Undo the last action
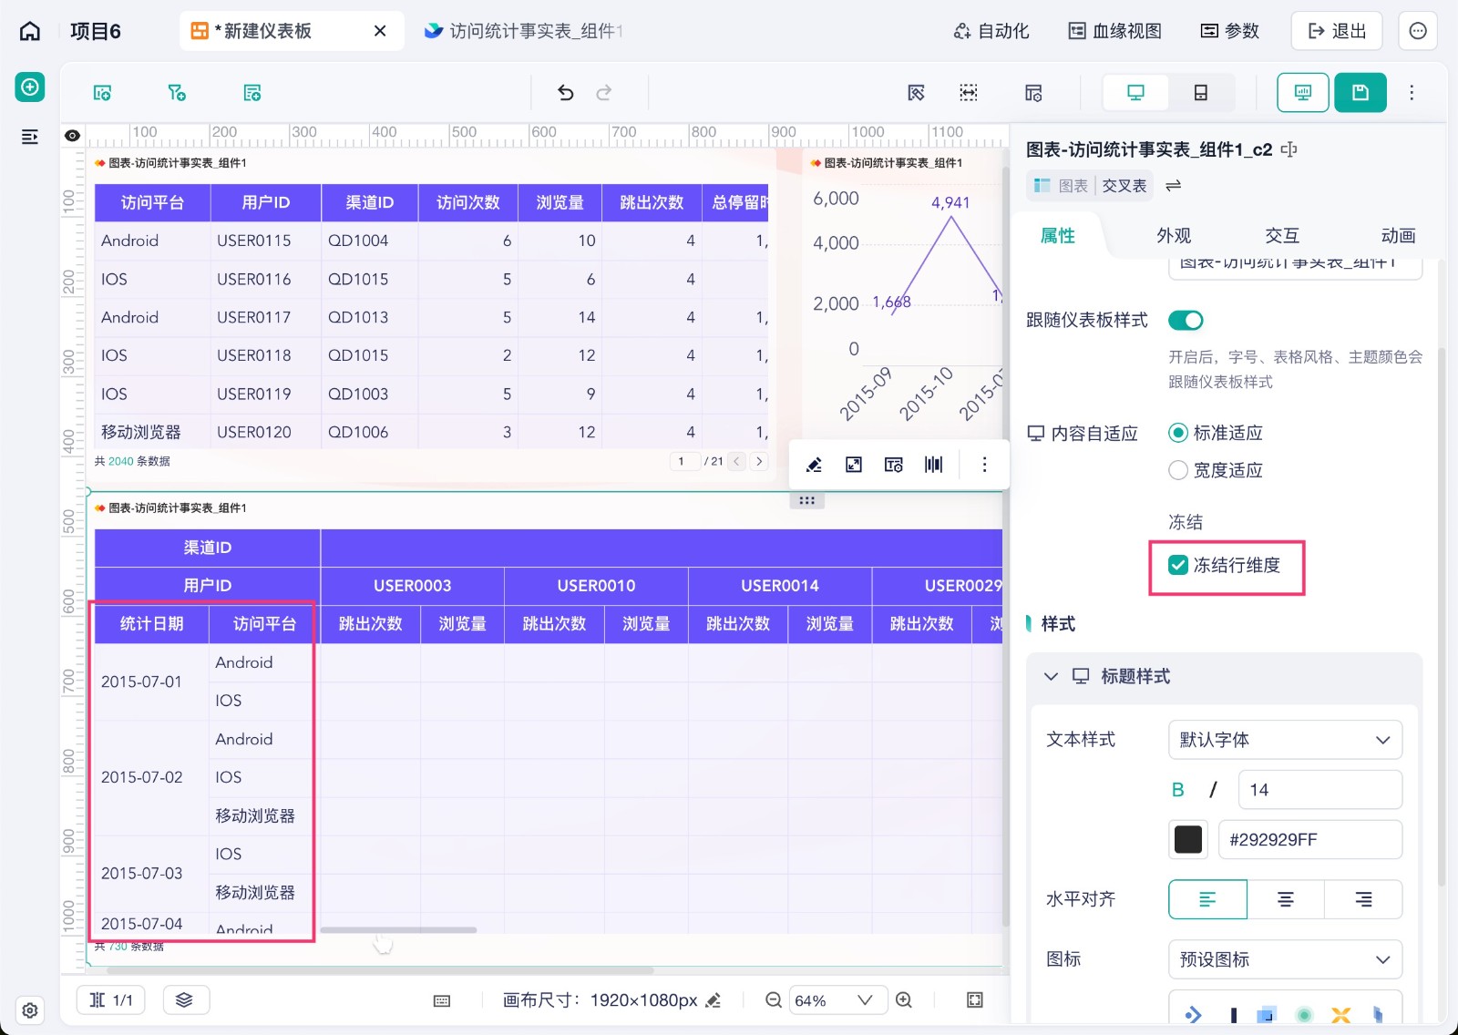The height and width of the screenshot is (1035, 1458). tap(565, 92)
